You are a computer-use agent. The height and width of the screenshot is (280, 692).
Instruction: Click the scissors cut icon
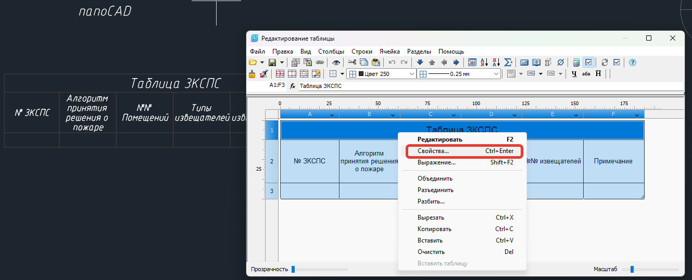click(352, 62)
